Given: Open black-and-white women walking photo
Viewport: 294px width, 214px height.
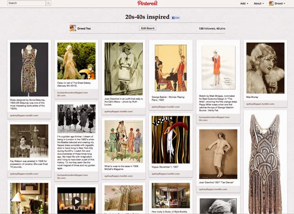Looking at the screenshot, I should 76,119.
